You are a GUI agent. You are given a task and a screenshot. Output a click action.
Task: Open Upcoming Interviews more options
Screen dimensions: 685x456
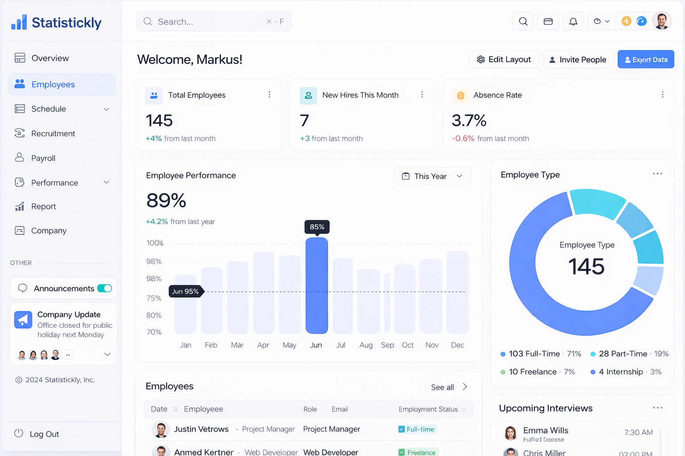(657, 408)
